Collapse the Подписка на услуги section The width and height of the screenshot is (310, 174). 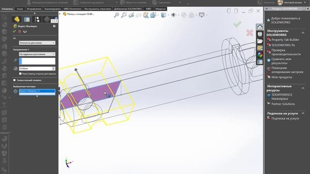[303, 113]
